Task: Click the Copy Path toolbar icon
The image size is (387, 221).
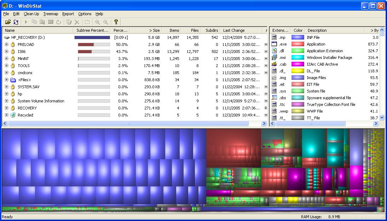Action: coord(34,22)
